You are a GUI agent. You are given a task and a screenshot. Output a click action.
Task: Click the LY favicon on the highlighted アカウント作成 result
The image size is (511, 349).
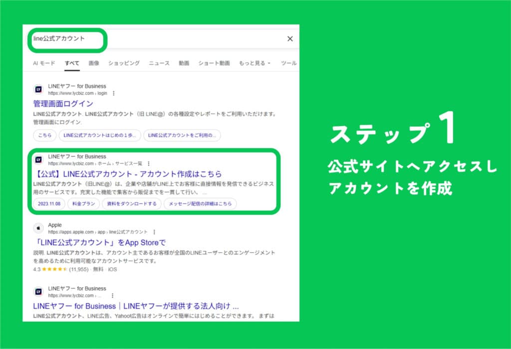39,160
